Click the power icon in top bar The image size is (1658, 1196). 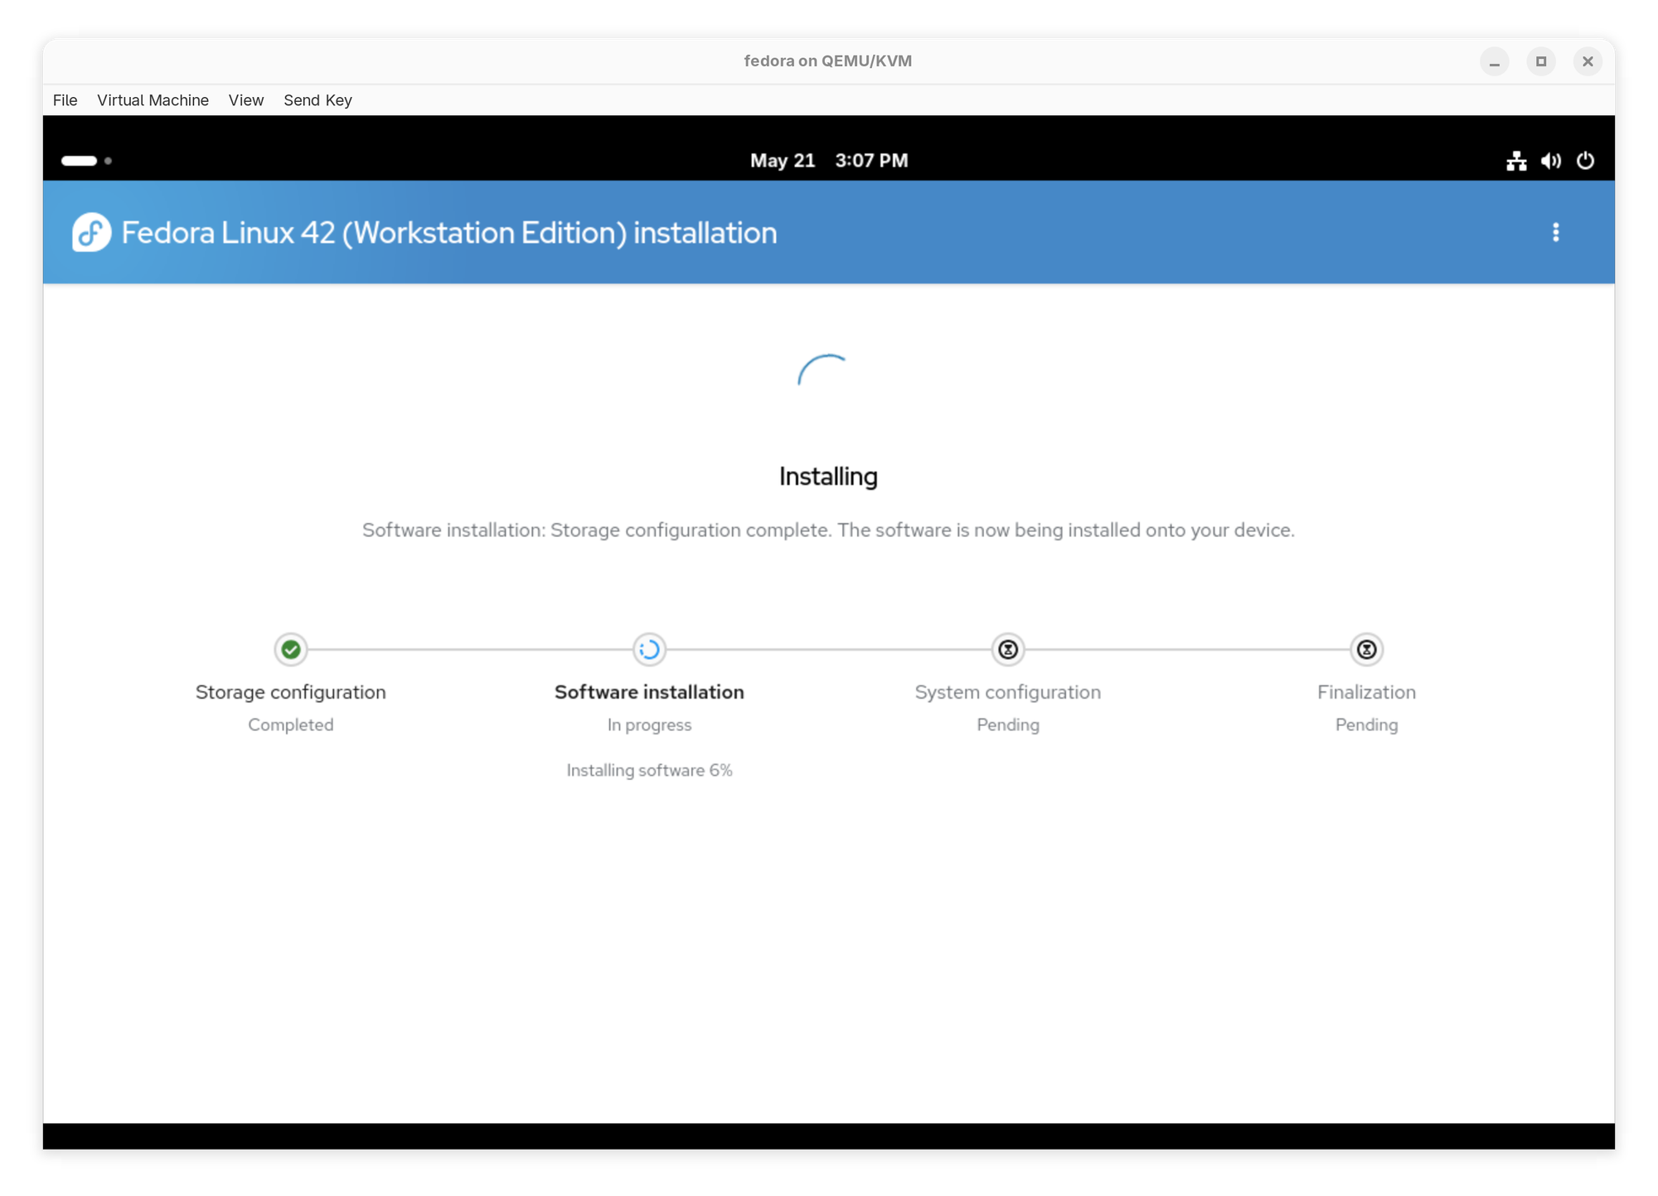tap(1585, 161)
